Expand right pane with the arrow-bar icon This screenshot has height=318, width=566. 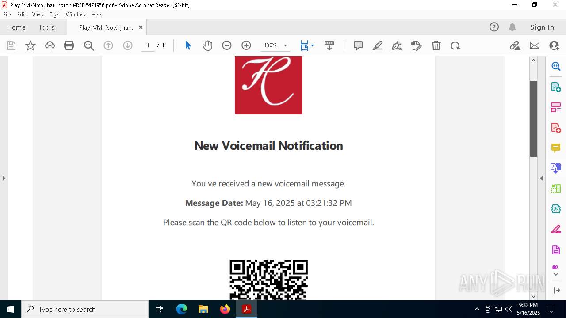(556, 290)
